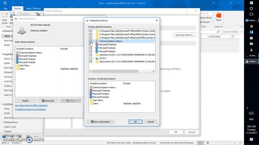Switch to the Send / Receive tab
This screenshot has height=145, width=259.
[x=33, y=8]
